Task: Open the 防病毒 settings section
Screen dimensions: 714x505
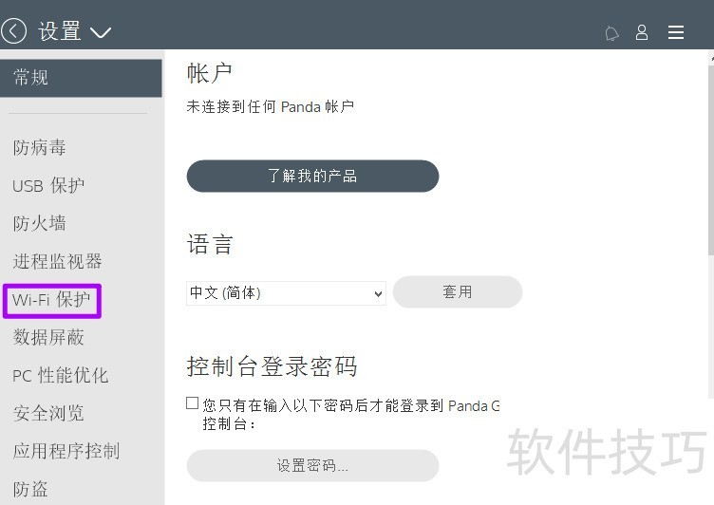Action: pyautogui.click(x=40, y=148)
